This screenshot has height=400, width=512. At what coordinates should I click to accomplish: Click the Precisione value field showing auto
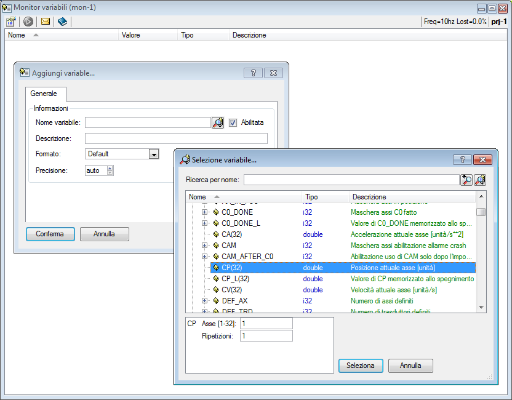[x=96, y=170]
